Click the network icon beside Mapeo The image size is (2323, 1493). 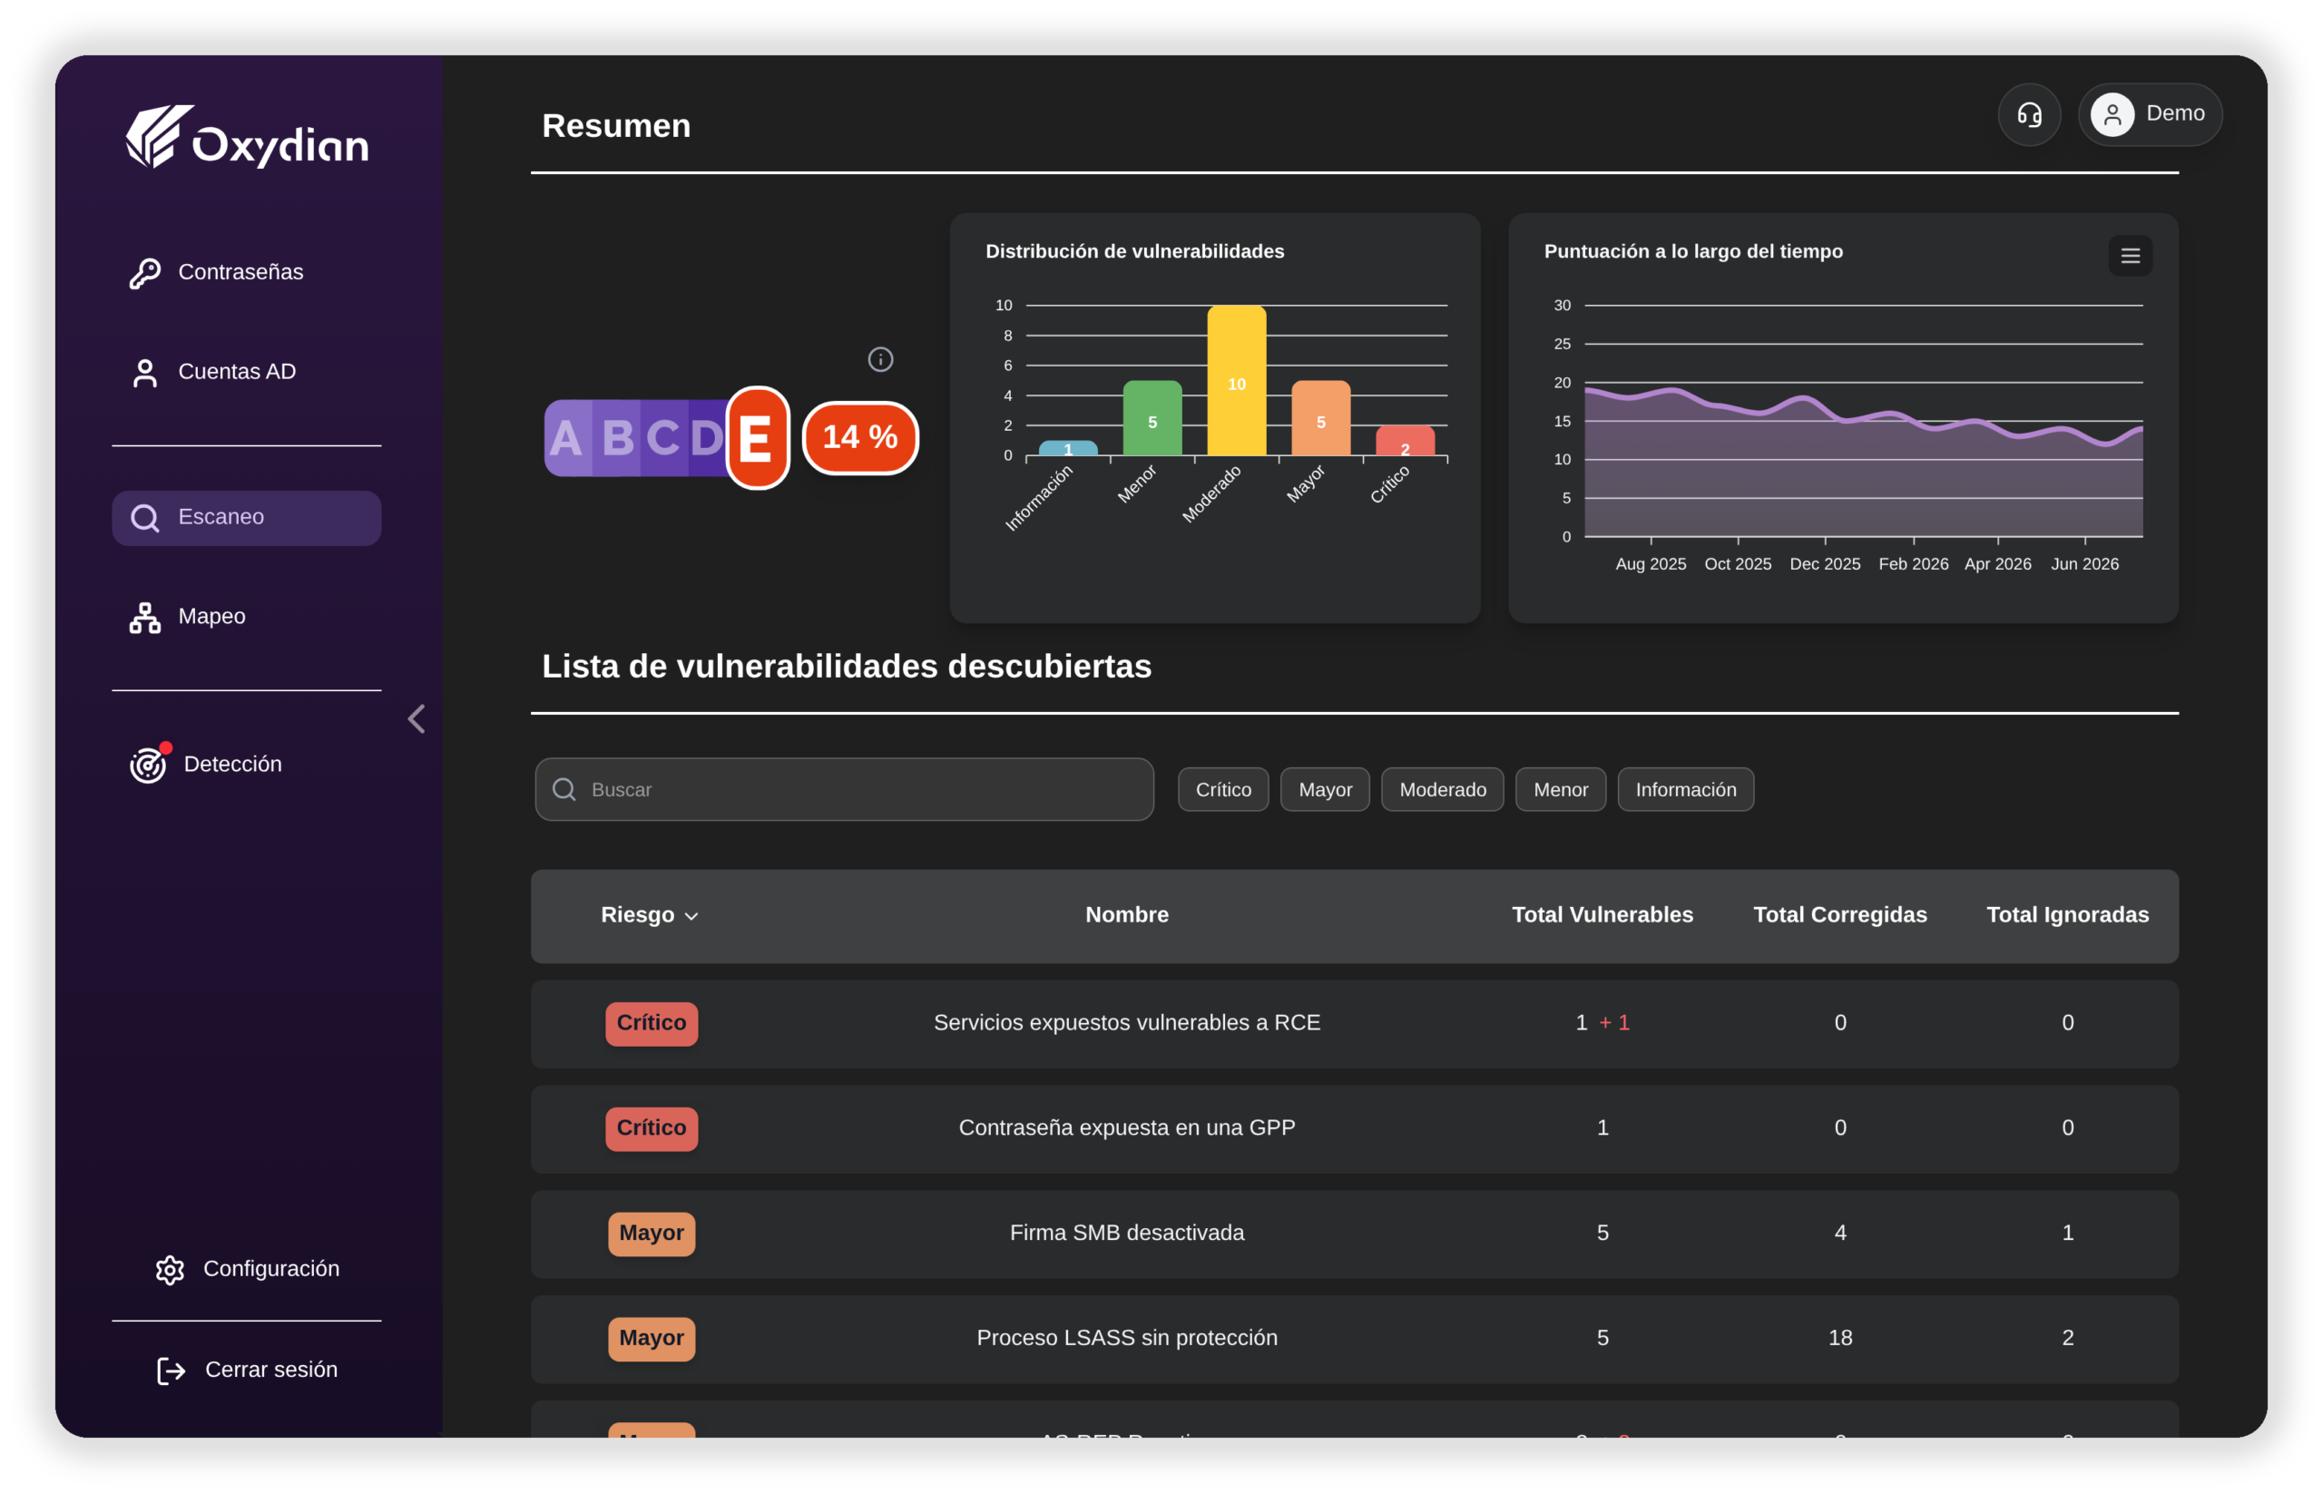point(144,618)
